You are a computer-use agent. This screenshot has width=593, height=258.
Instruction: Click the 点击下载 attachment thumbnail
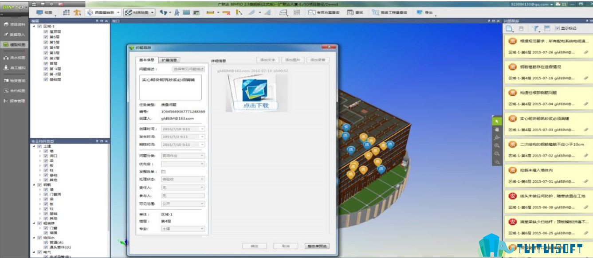[255, 93]
